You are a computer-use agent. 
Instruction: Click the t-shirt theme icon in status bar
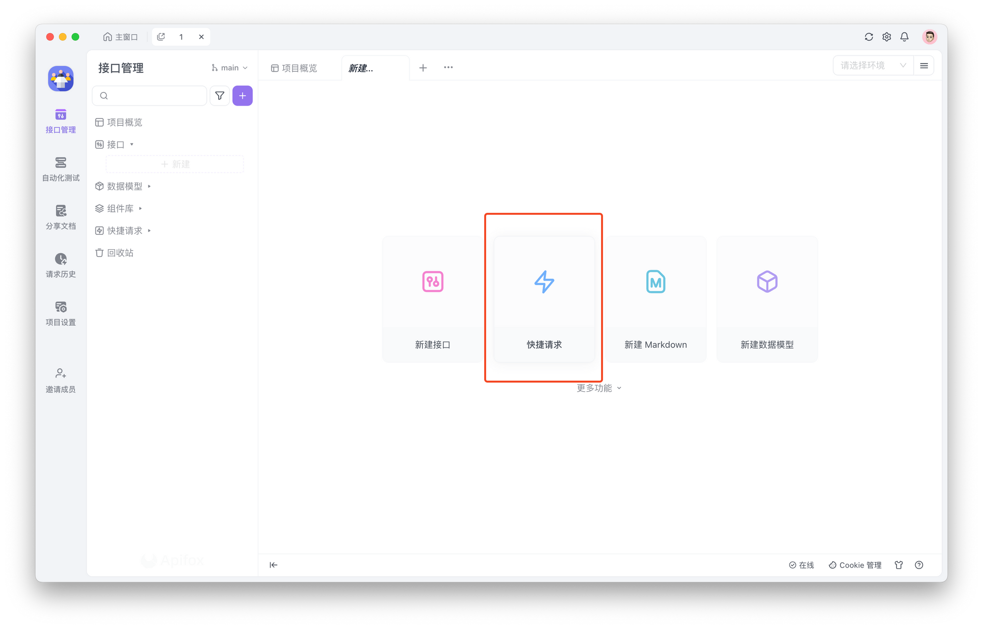[x=899, y=565]
